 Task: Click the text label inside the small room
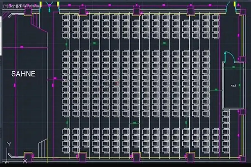tap(233, 85)
